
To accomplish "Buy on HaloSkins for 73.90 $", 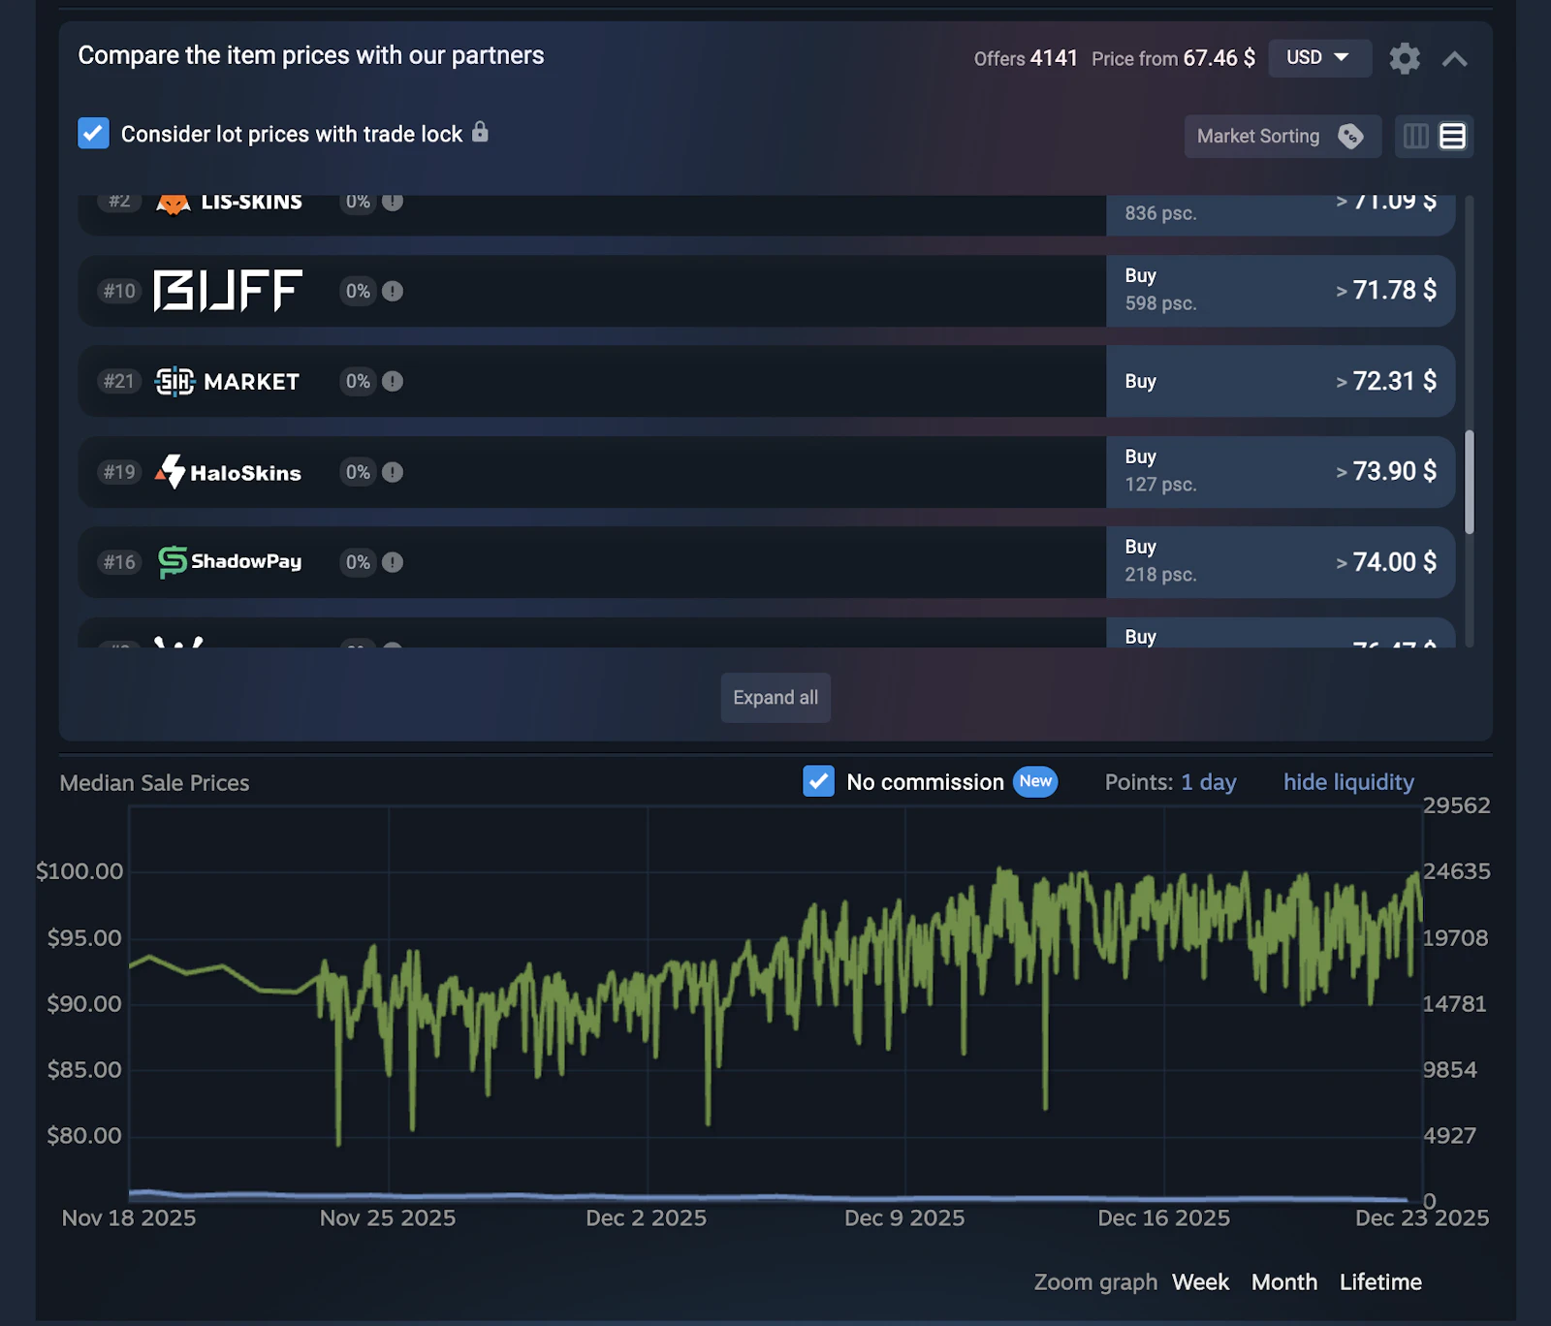I will (x=1280, y=472).
